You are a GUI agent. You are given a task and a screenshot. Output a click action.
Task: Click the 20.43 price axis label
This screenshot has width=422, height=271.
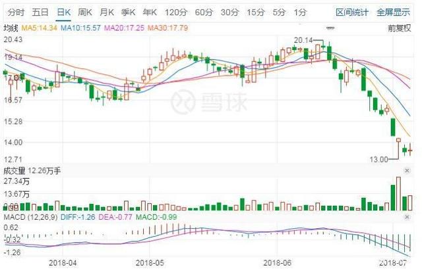pyautogui.click(x=13, y=39)
